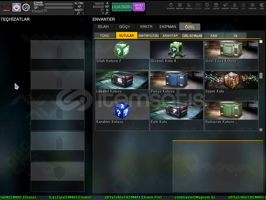Switch to the KRKTR inventory tab
The image size is (266, 200).
point(146,27)
